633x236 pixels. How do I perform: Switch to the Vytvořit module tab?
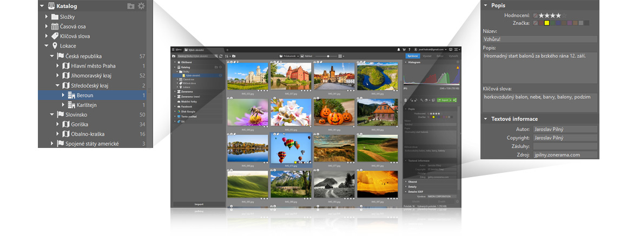click(453, 56)
